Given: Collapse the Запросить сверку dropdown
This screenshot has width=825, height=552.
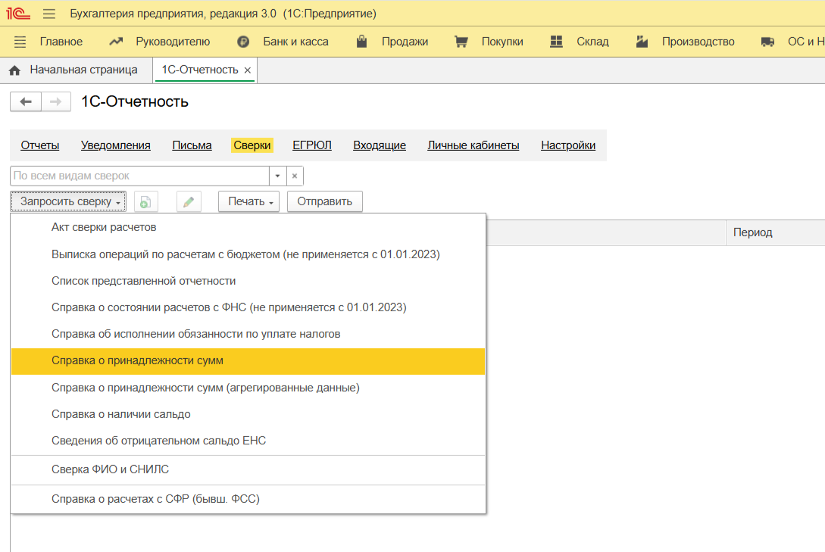Looking at the screenshot, I should 68,201.
